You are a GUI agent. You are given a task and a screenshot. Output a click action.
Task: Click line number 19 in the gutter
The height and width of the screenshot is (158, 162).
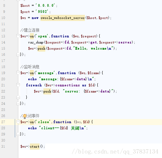tap(3, 73)
